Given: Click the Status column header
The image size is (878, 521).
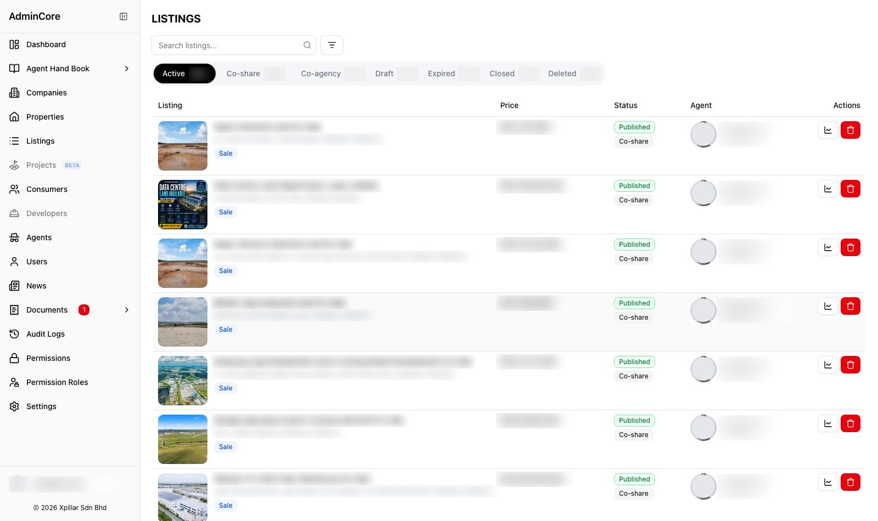Looking at the screenshot, I should 626,105.
